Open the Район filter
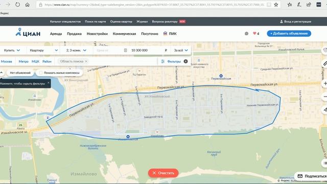The image size is (327, 184). click(x=47, y=61)
